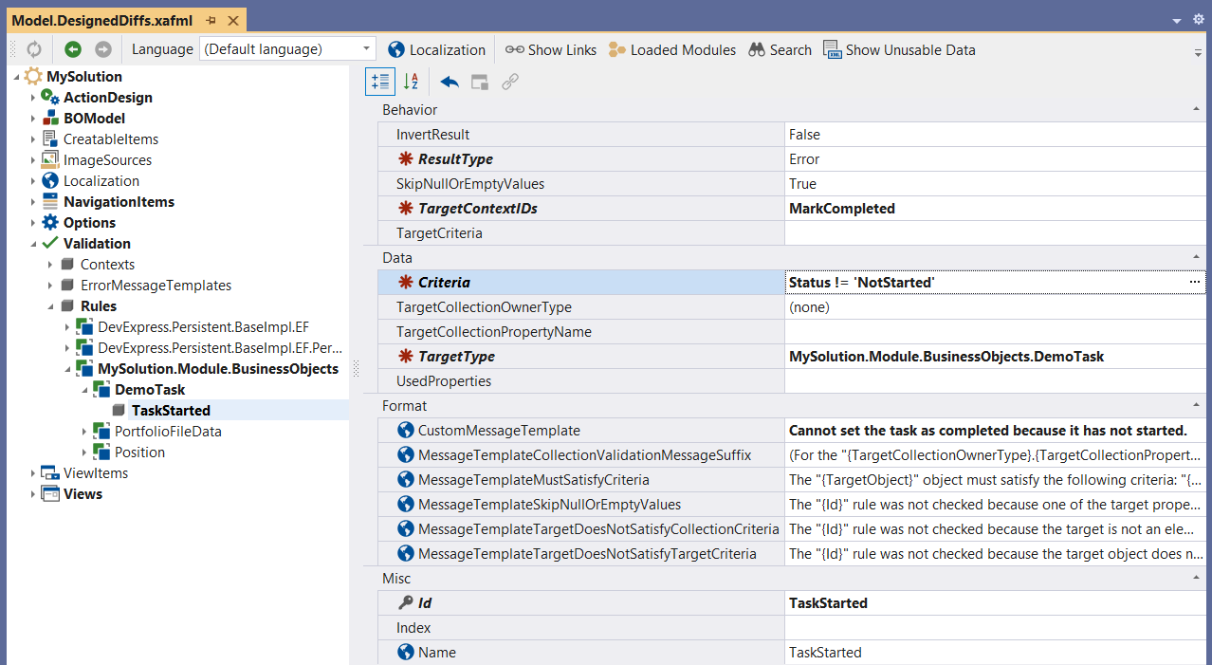Select the DemoTask node
Screen dimensions: 1212x665
150,390
